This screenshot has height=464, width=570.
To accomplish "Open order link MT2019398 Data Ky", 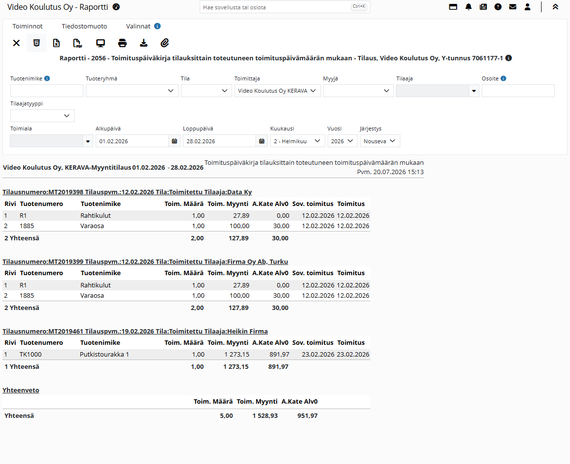I will point(127,192).
